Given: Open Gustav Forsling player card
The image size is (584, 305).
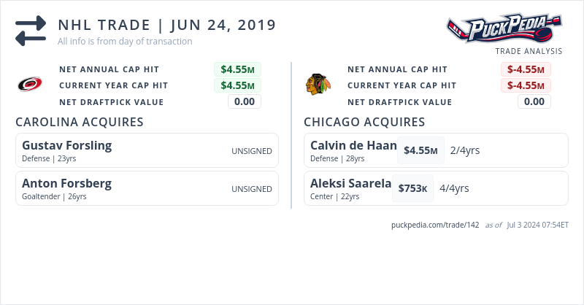Looking at the screenshot, I should point(146,150).
